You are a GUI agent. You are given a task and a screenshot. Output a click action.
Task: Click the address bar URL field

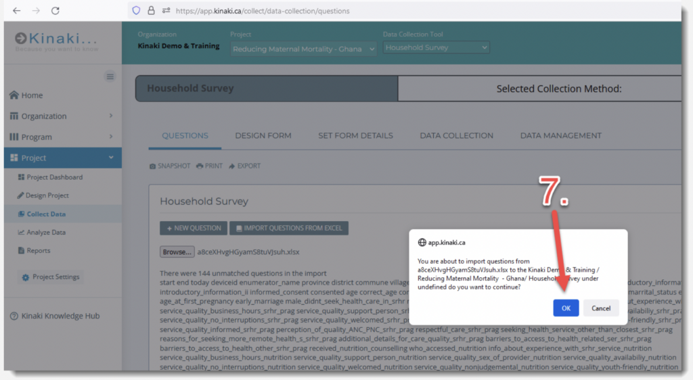[263, 11]
